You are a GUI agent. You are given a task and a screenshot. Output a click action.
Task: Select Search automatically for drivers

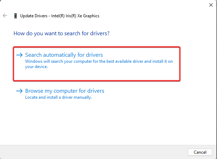(64, 55)
